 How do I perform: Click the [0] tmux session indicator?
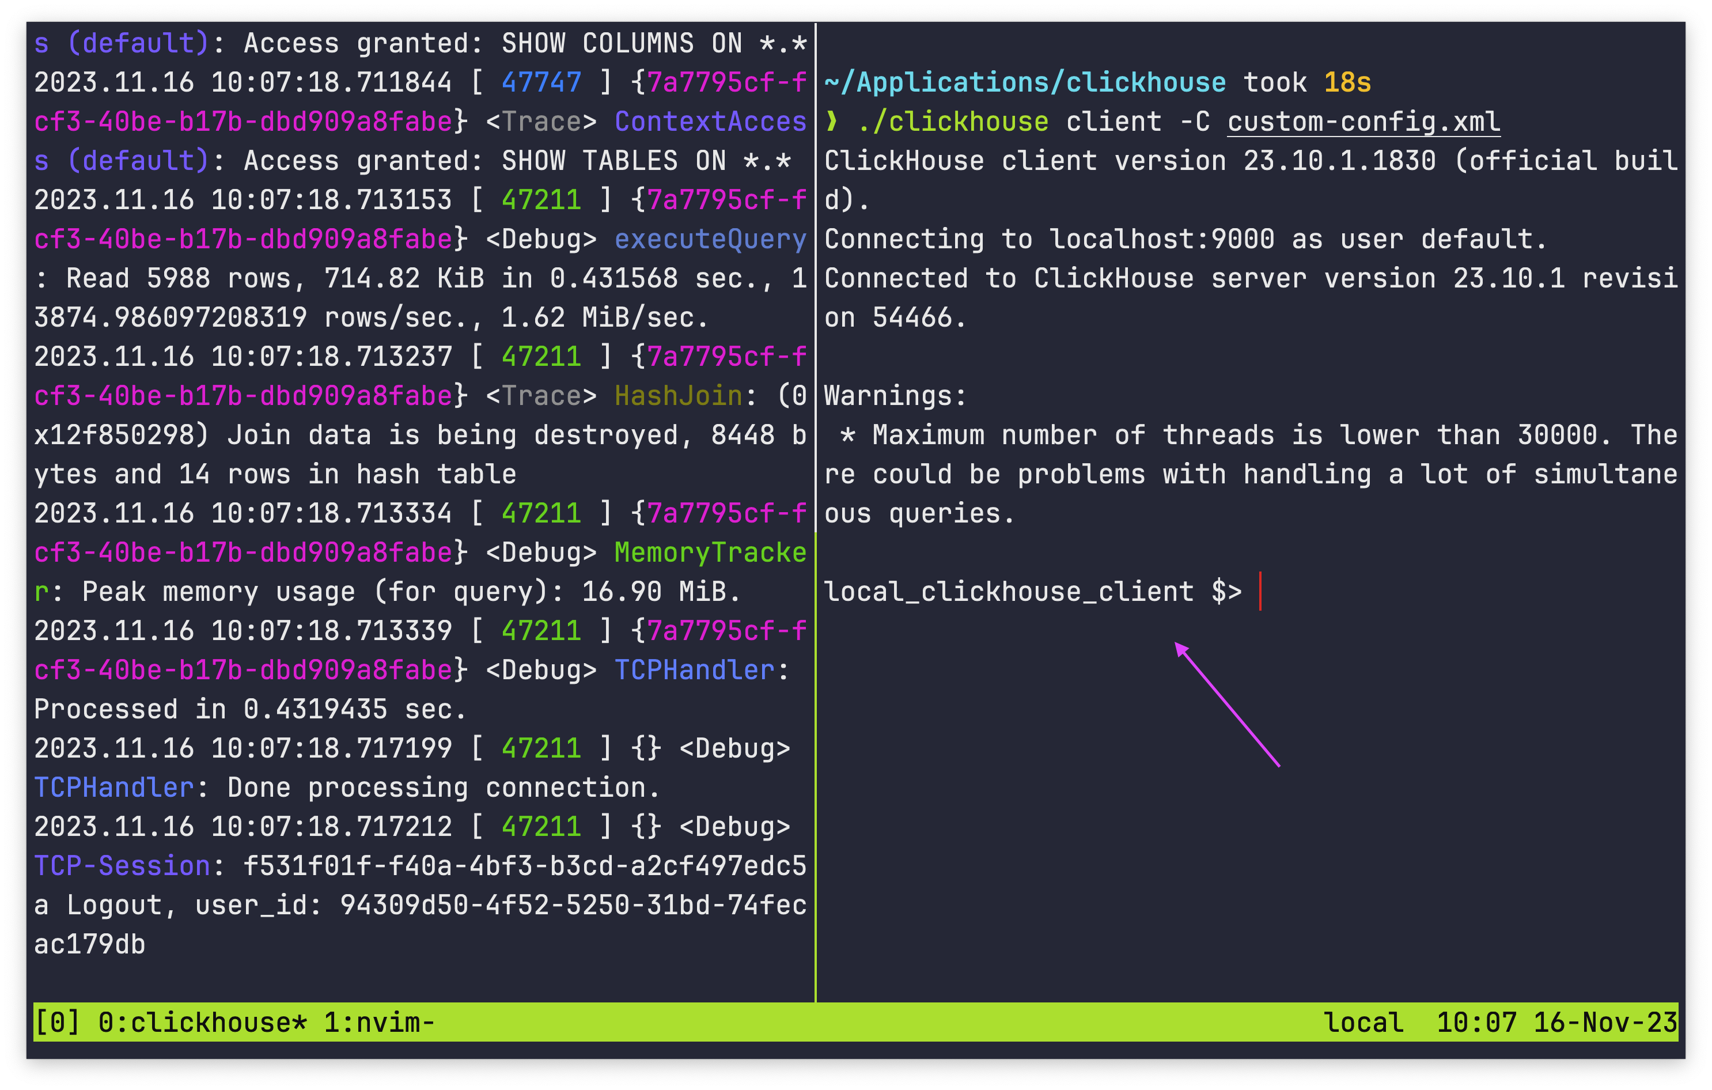pos(57,1023)
